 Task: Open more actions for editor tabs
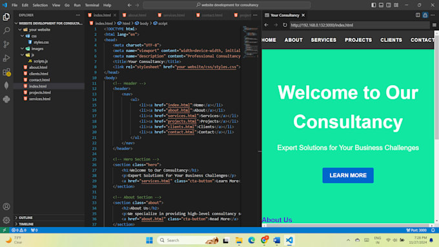click(255, 15)
